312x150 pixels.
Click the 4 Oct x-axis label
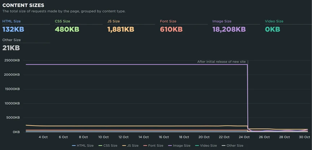tap(43, 137)
